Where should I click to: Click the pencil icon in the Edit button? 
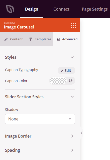pyautogui.click(x=62, y=71)
